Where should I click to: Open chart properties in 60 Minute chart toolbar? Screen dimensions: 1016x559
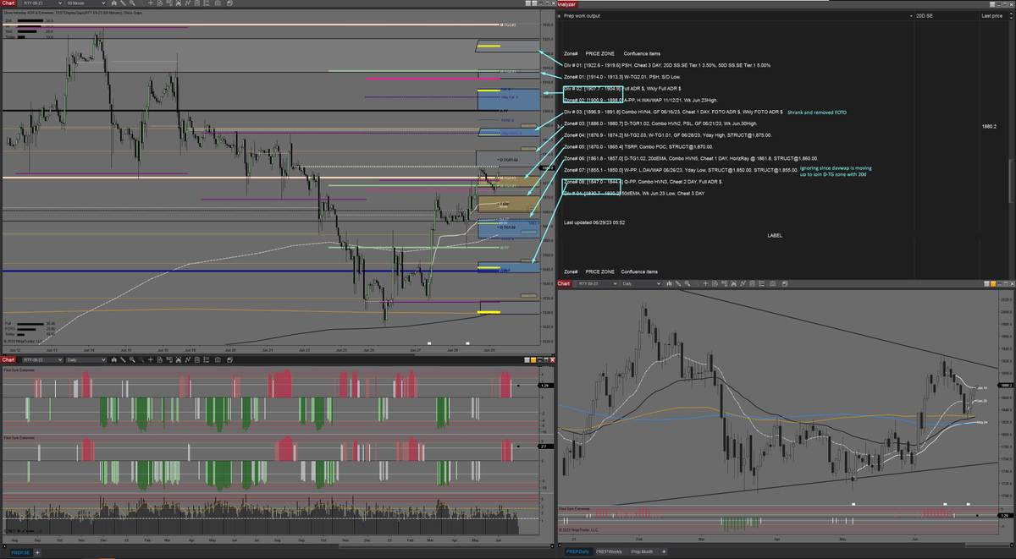(207, 5)
